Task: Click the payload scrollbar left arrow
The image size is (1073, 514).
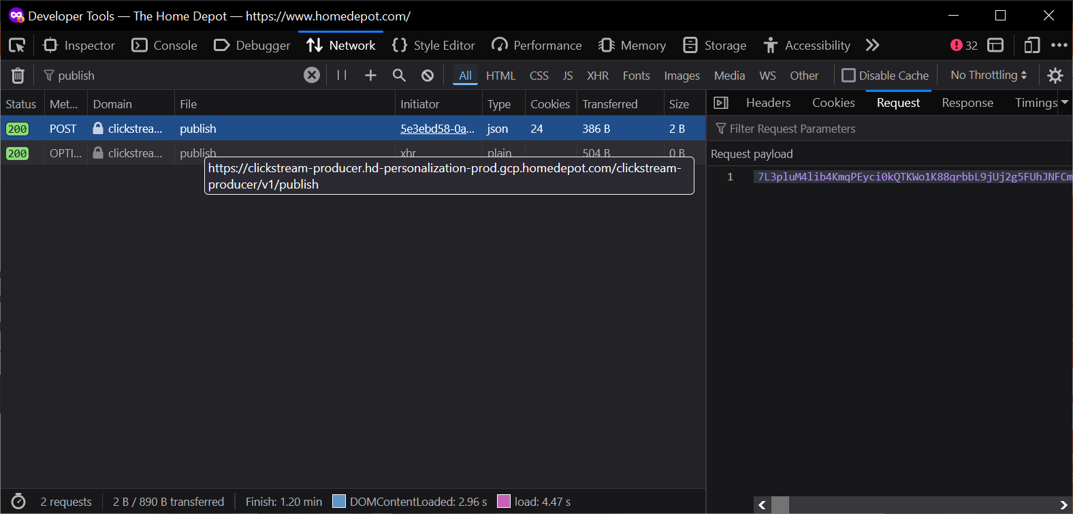Action: click(763, 505)
